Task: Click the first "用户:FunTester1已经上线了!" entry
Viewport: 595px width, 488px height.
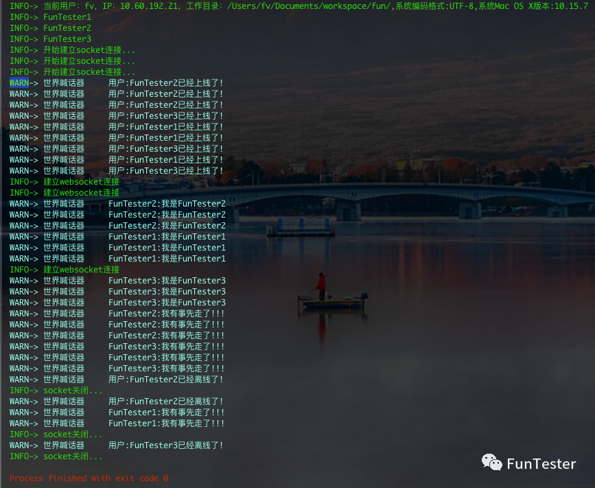Action: pos(166,127)
